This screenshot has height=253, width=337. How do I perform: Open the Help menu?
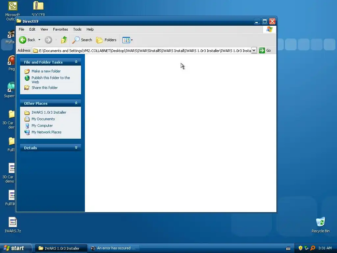click(90, 29)
